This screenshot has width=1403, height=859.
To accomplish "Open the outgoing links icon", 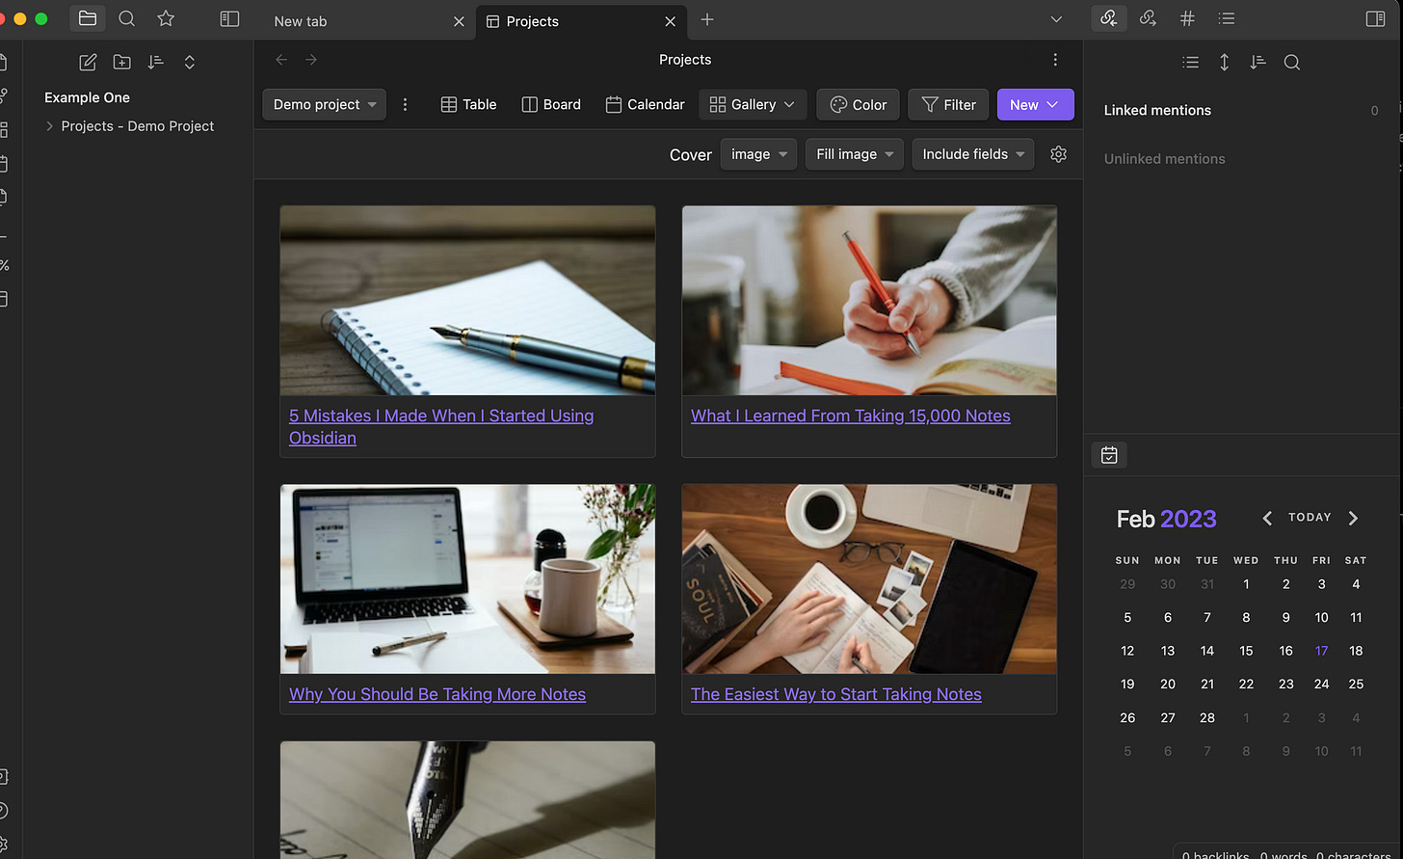I will click(x=1148, y=18).
